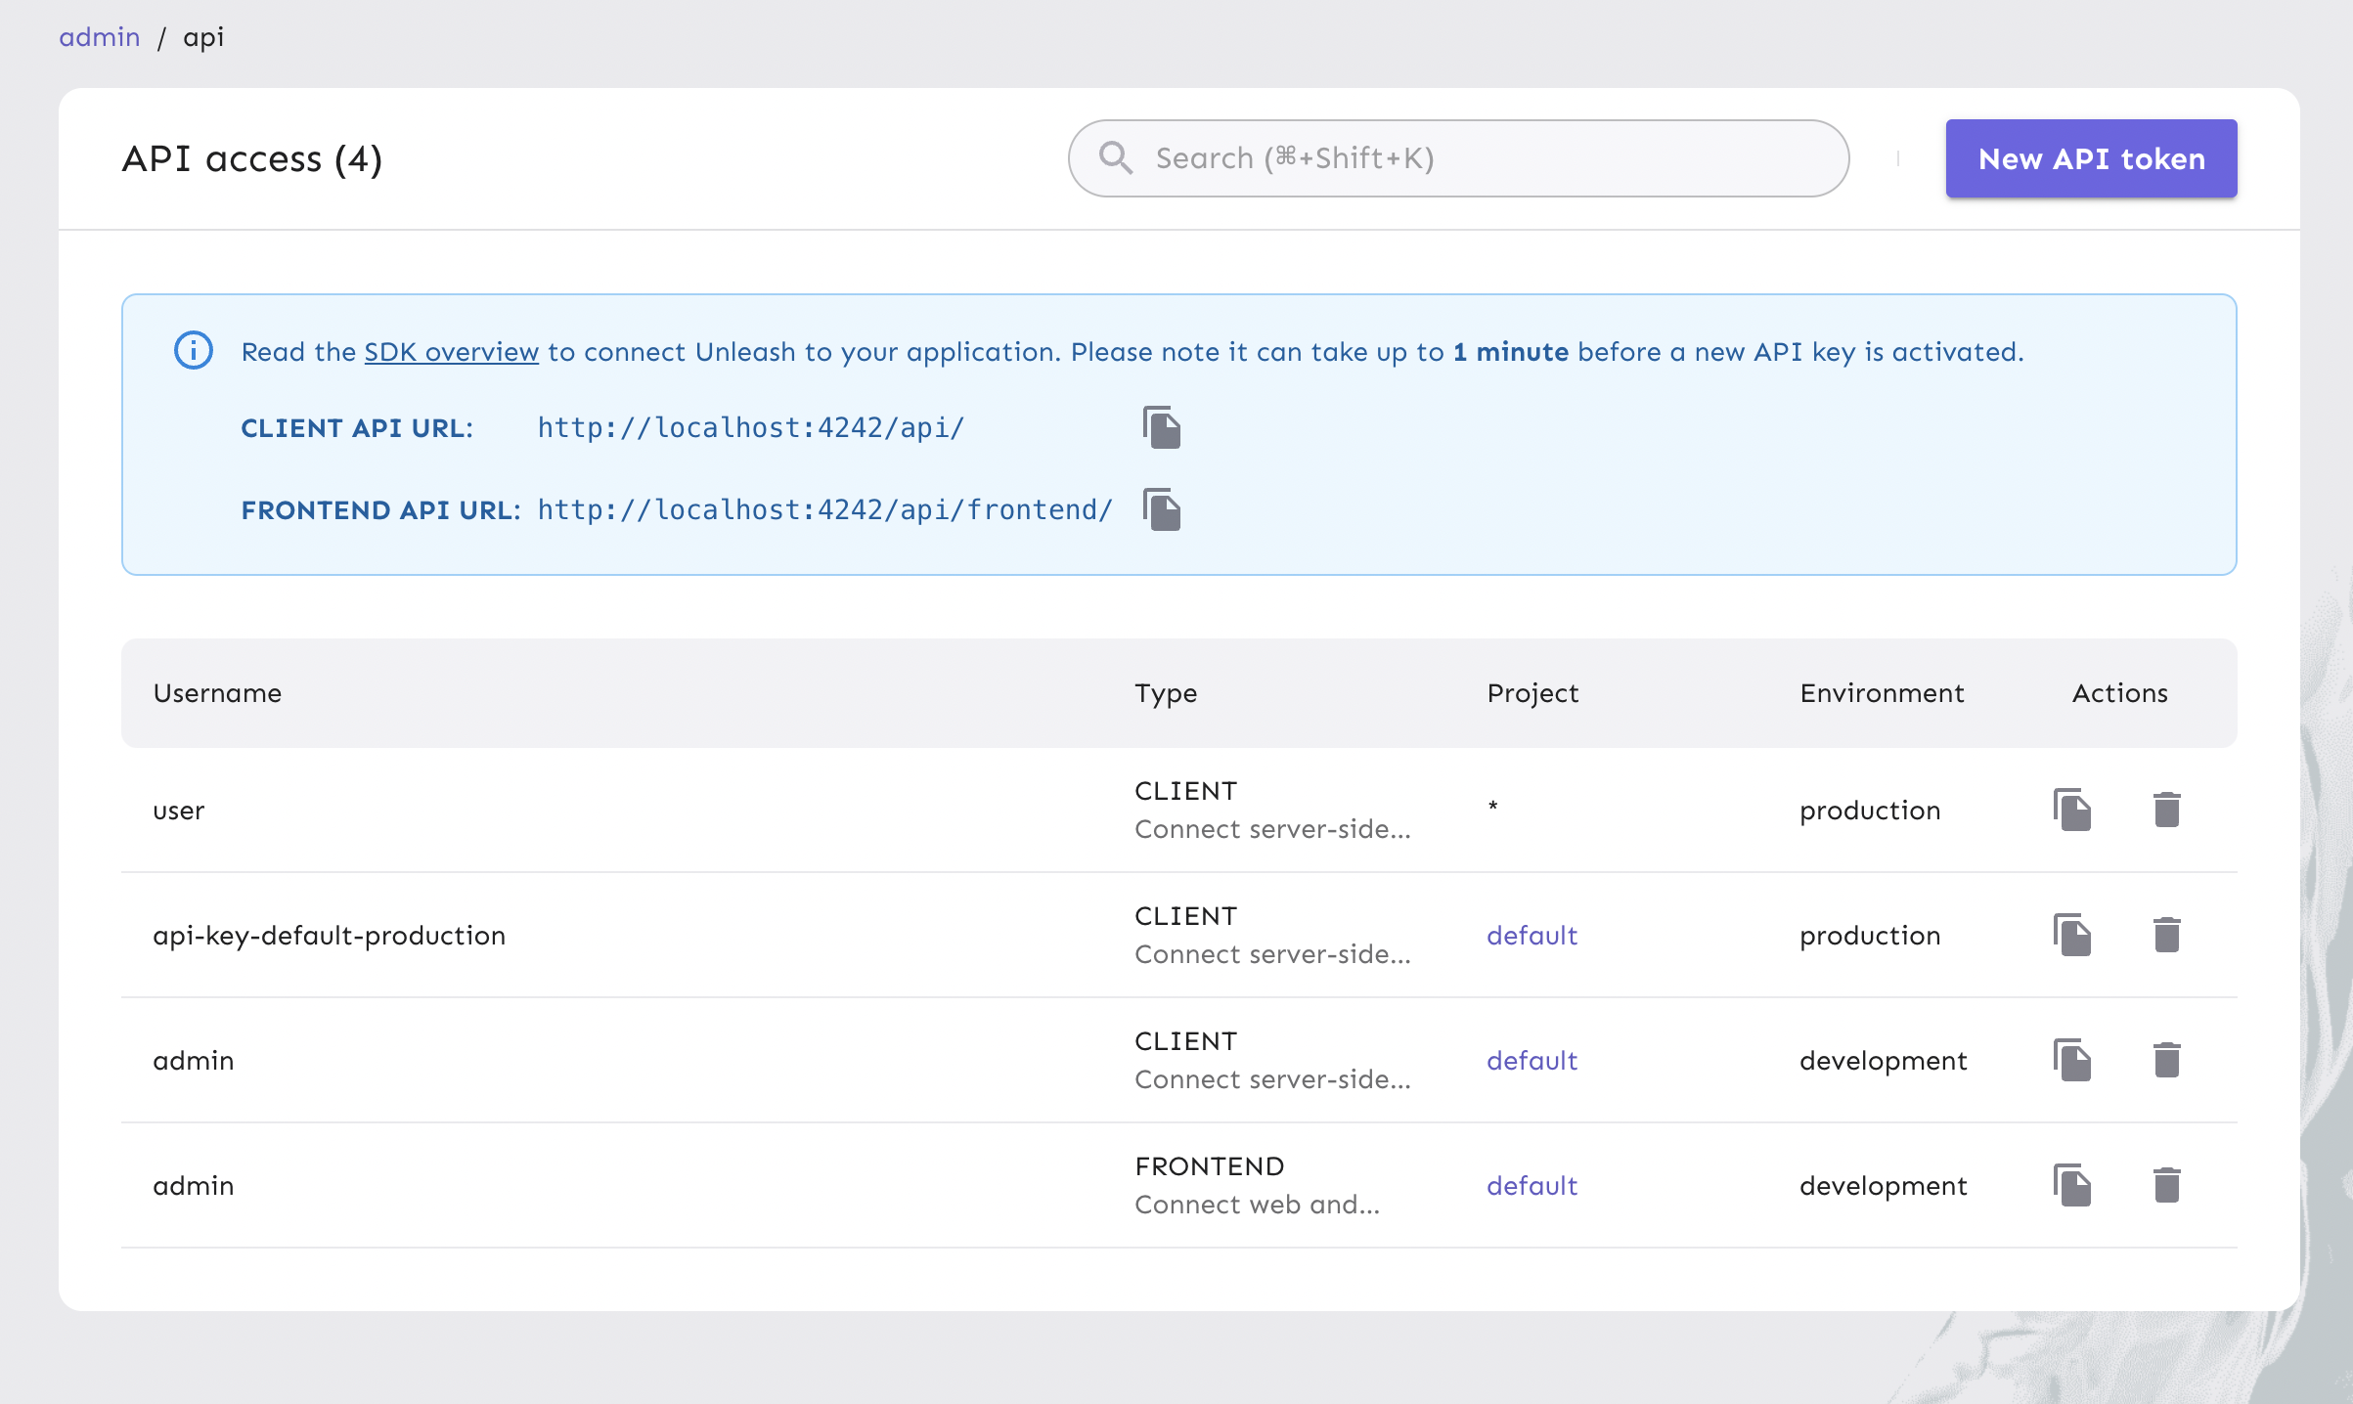Sort by the Environment column header
This screenshot has width=2353, height=1404.
[x=1881, y=693]
